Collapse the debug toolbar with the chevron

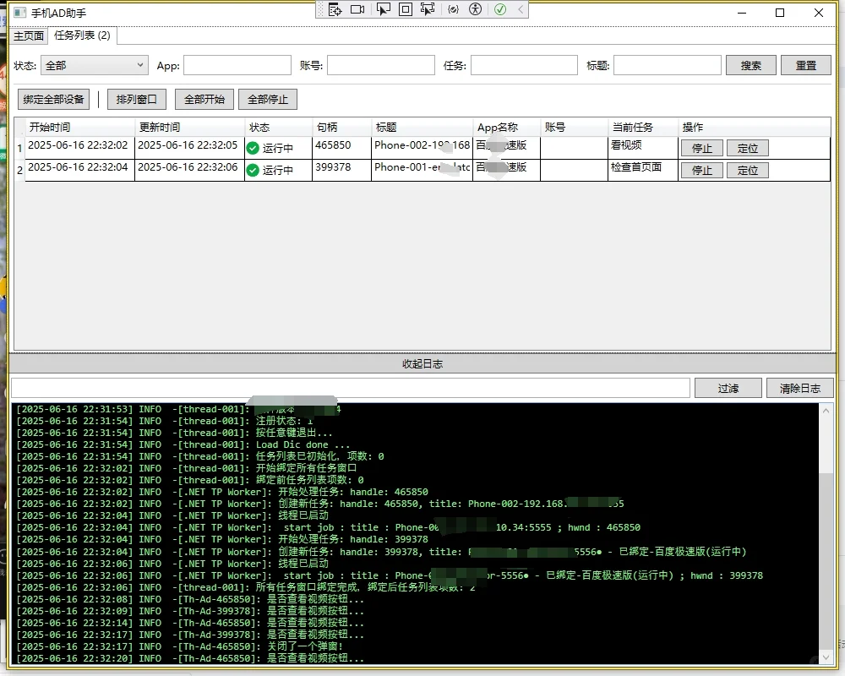click(x=520, y=9)
